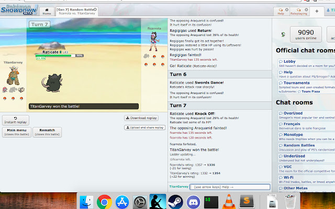Join the Help chat room

[x=306, y=74]
